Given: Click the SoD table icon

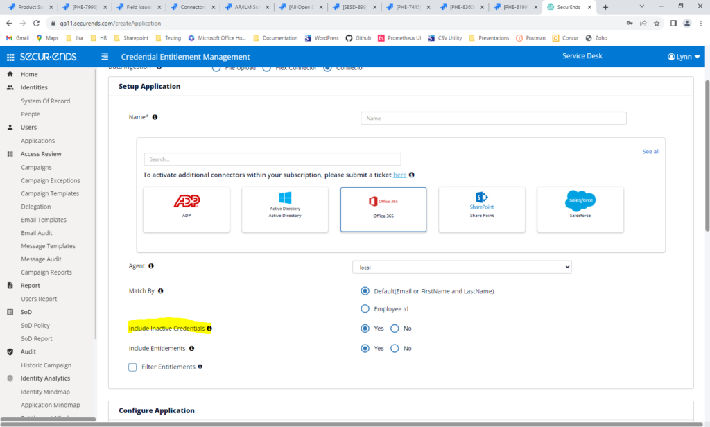Looking at the screenshot, I should point(10,312).
